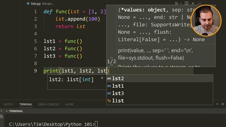Click the number 100 on line 2
This screenshot has width=226, height=127.
[93, 19]
